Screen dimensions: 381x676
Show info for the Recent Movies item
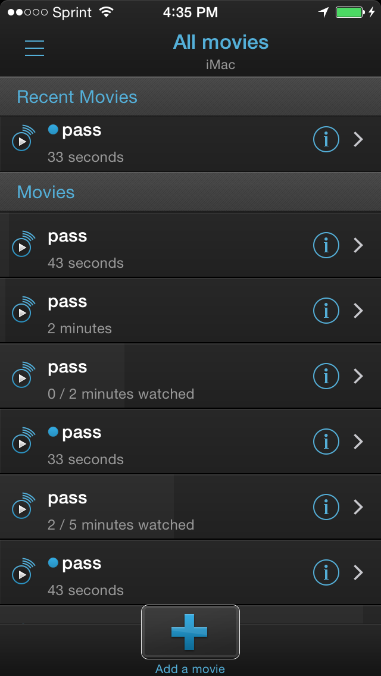tap(326, 140)
